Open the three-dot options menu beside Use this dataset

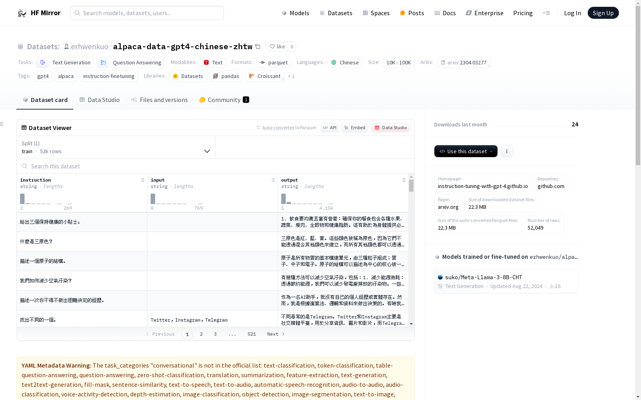[507, 151]
